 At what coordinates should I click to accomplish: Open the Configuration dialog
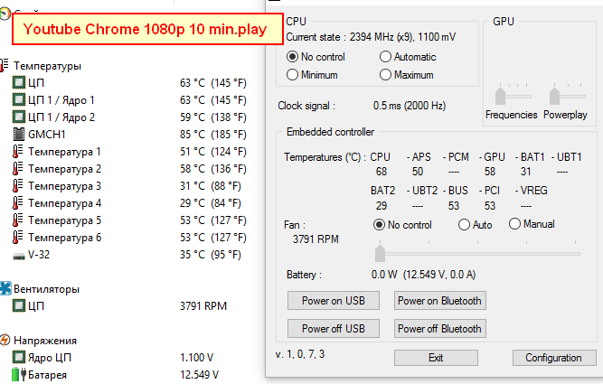(554, 358)
